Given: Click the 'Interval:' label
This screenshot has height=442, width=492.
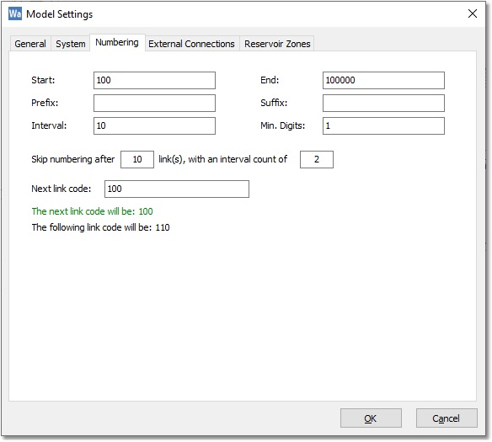Looking at the screenshot, I should click(x=49, y=125).
